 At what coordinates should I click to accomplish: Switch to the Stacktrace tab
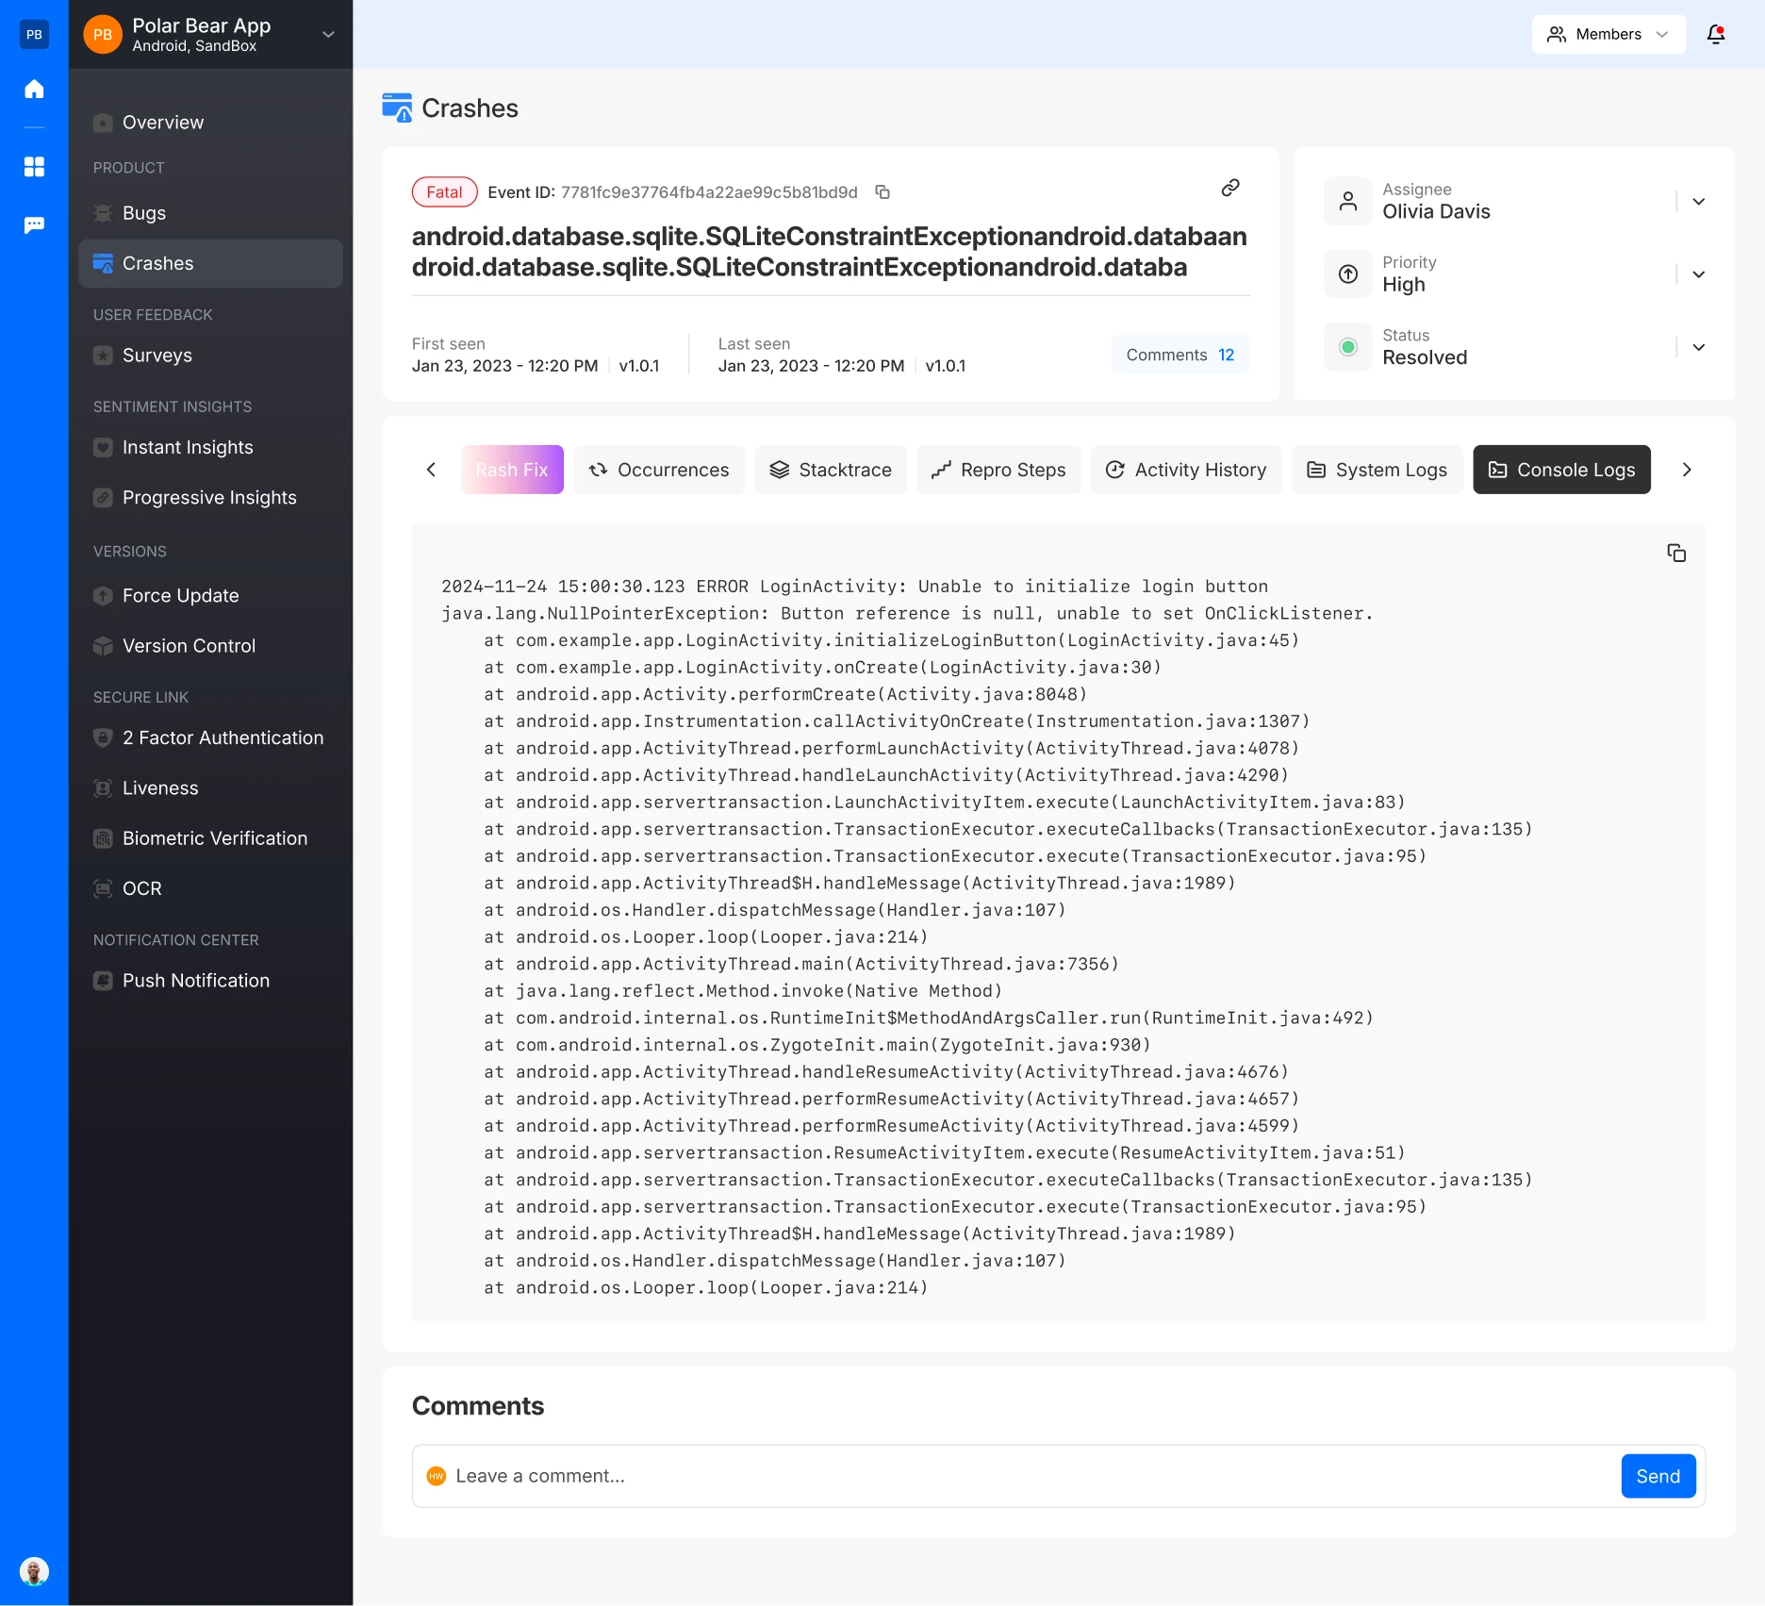(830, 470)
